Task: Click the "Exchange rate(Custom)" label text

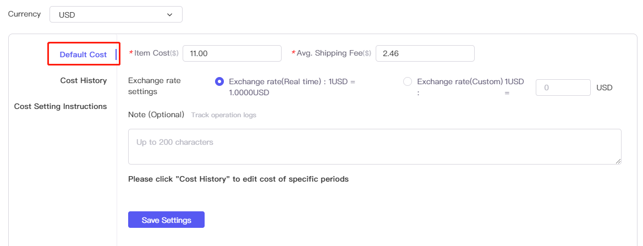Action: point(460,81)
